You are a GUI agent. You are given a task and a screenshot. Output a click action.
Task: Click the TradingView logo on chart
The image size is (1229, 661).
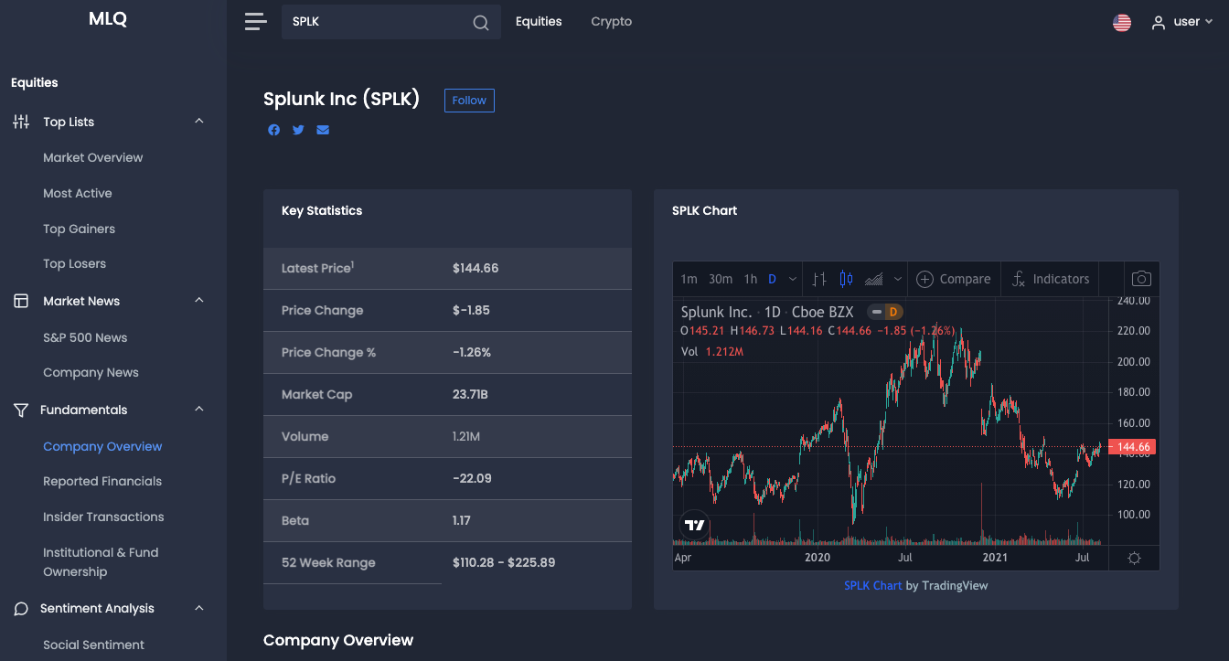(695, 525)
